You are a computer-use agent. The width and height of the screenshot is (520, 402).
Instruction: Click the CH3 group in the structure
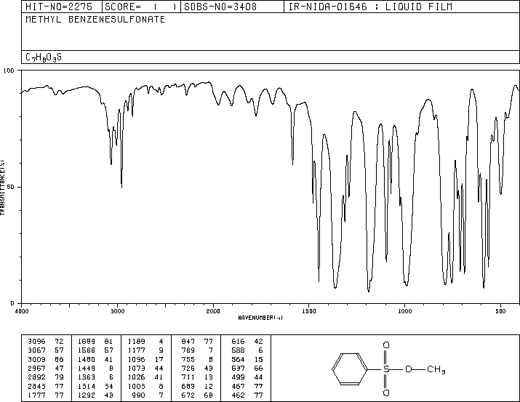[x=436, y=369]
